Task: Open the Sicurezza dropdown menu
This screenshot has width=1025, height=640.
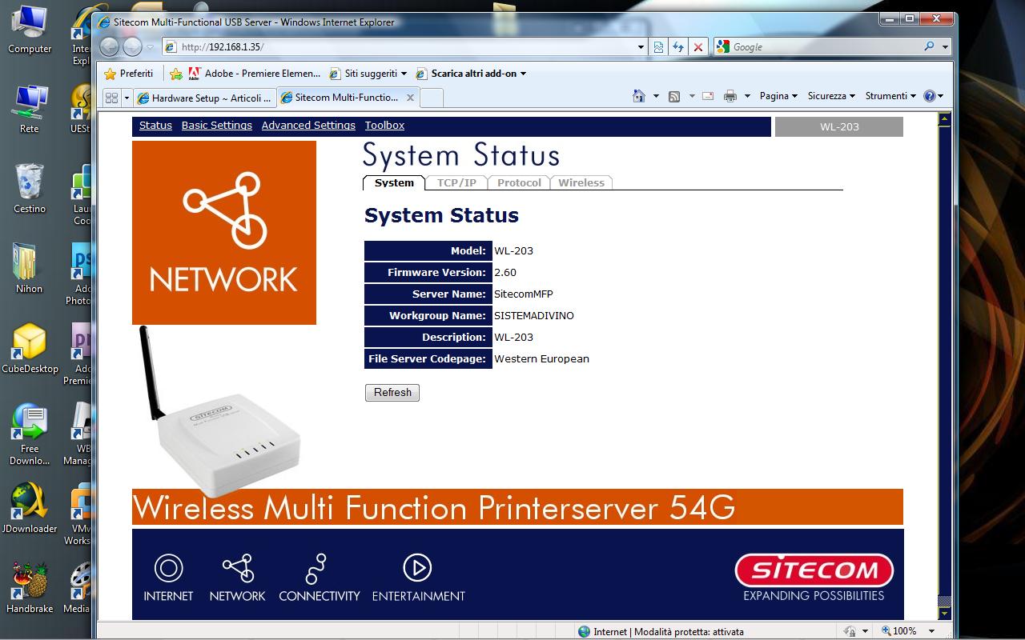Action: pyautogui.click(x=831, y=96)
